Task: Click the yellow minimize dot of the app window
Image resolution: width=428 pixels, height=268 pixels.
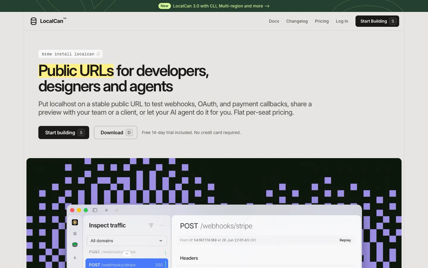Action: (79, 210)
